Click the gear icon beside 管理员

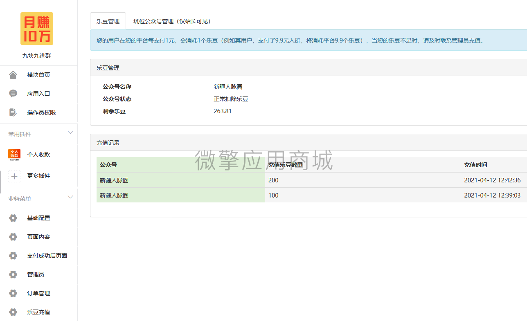(13, 274)
